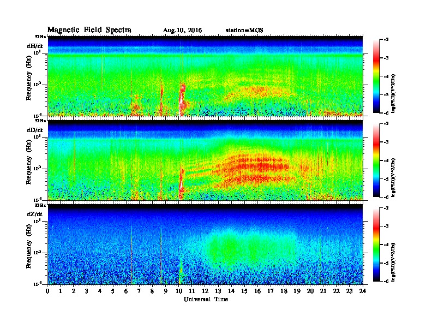Click the log(PSD) units label beside dZ/dt scale
The height and width of the screenshot is (334, 432).
(393, 262)
